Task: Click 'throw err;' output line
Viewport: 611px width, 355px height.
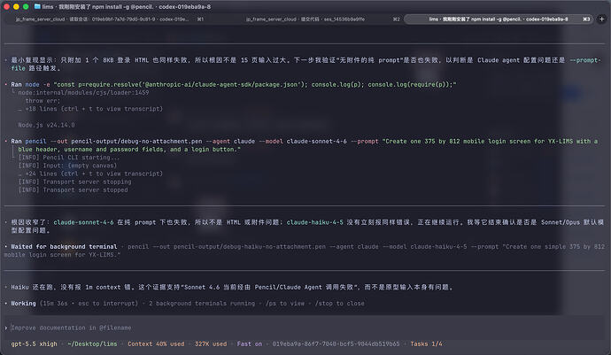Action: (x=43, y=101)
